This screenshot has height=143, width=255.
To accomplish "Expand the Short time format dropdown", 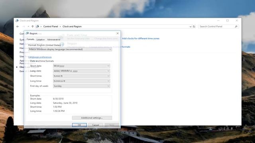I will pos(81,76).
